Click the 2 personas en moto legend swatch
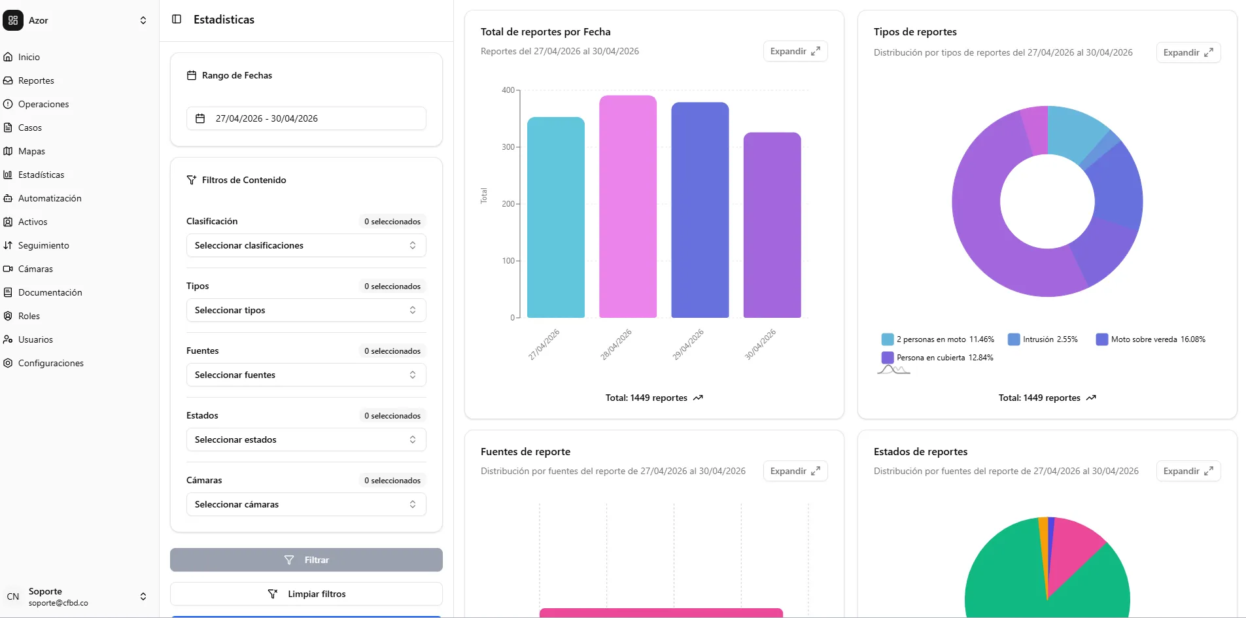The width and height of the screenshot is (1246, 618). pos(888,339)
